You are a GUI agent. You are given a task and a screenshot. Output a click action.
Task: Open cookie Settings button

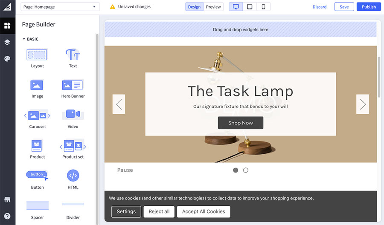point(126,211)
